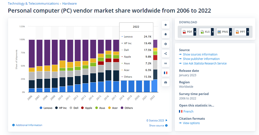259x135 pixels.
Task: Click the 2012 Acer yellow bar segment
Action: [78, 64]
